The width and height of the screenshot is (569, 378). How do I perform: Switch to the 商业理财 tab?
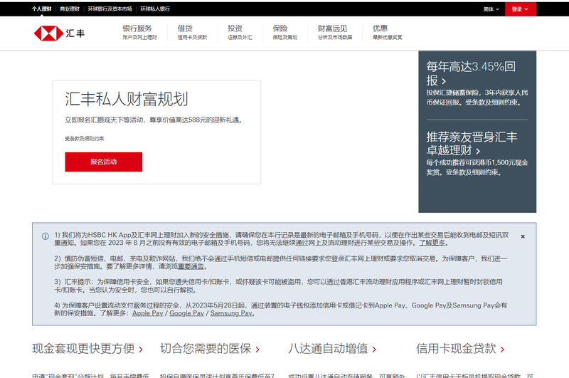tap(69, 9)
